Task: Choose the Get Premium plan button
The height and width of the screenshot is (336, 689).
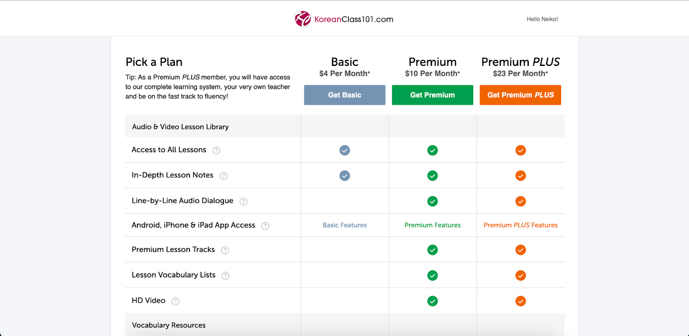Action: (432, 95)
